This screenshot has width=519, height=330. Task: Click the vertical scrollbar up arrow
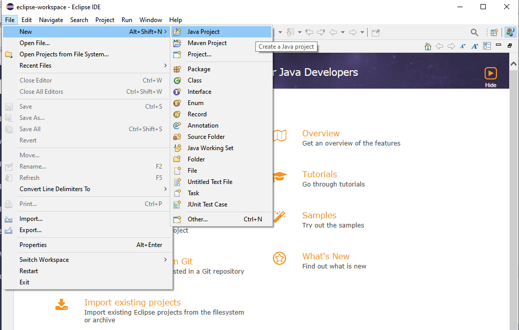[514, 63]
